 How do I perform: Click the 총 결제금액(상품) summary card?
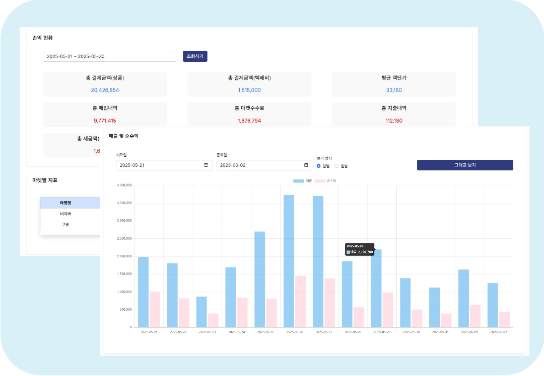point(105,84)
